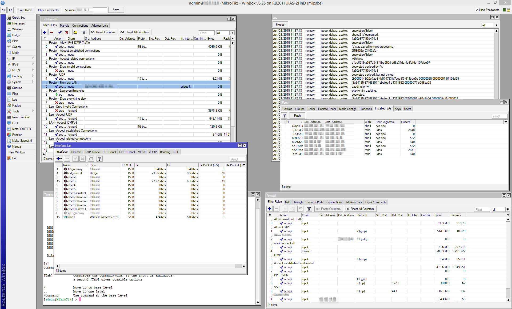Click the Name column header in Interface List
The height and width of the screenshot is (309, 512).
click(75, 165)
